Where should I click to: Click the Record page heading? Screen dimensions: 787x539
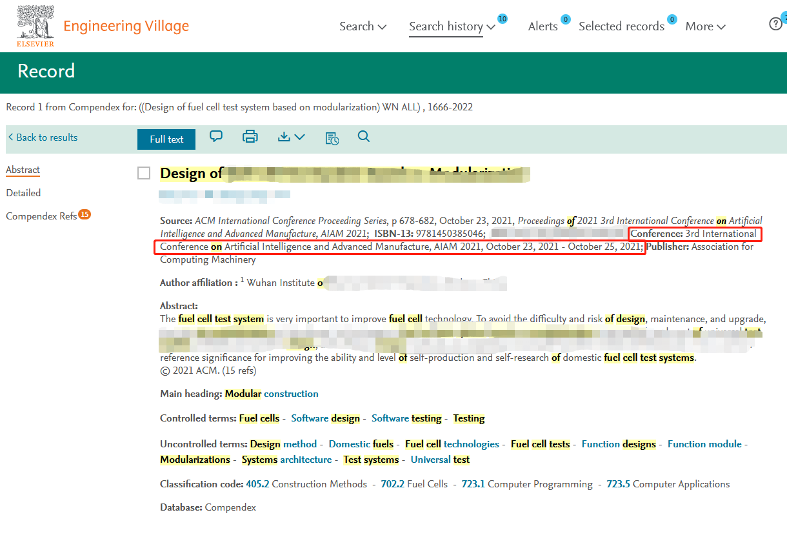coord(46,70)
